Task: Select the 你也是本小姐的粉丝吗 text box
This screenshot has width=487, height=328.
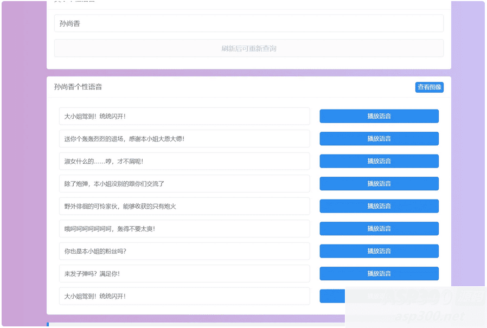Action: (x=184, y=251)
